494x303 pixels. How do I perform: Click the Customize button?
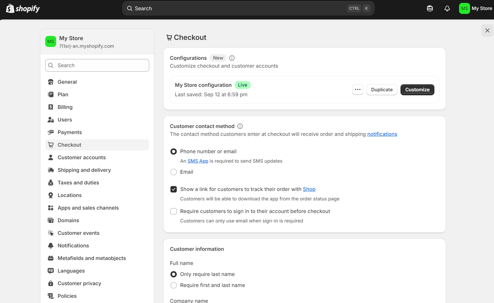pyautogui.click(x=417, y=89)
